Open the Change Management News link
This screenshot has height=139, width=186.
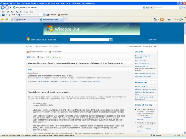(145, 89)
